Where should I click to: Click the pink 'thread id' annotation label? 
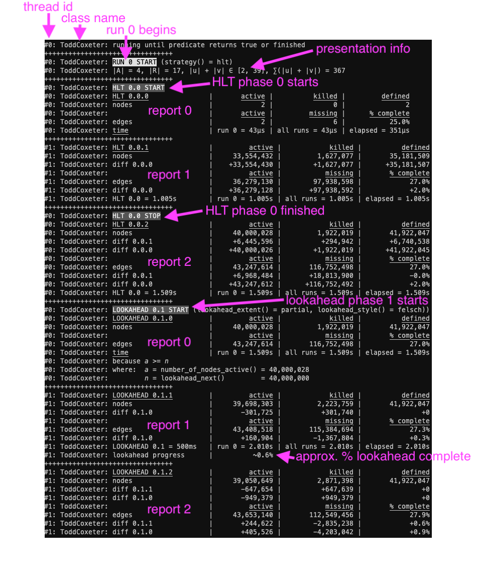[x=48, y=7]
